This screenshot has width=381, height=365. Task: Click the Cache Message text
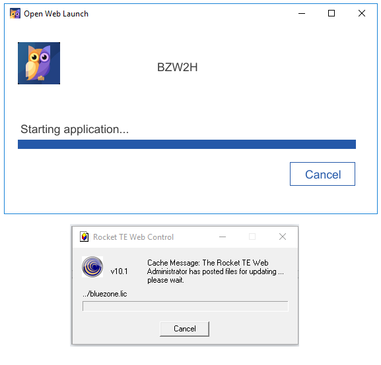[x=215, y=271]
